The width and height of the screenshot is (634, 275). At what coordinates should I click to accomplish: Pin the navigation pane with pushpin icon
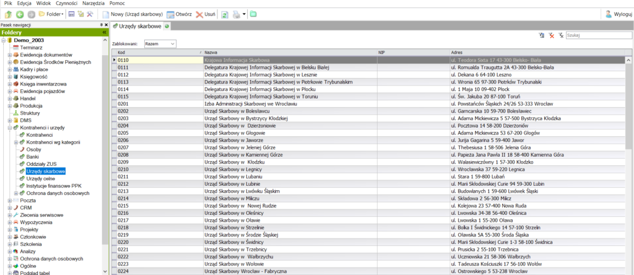[x=102, y=25]
